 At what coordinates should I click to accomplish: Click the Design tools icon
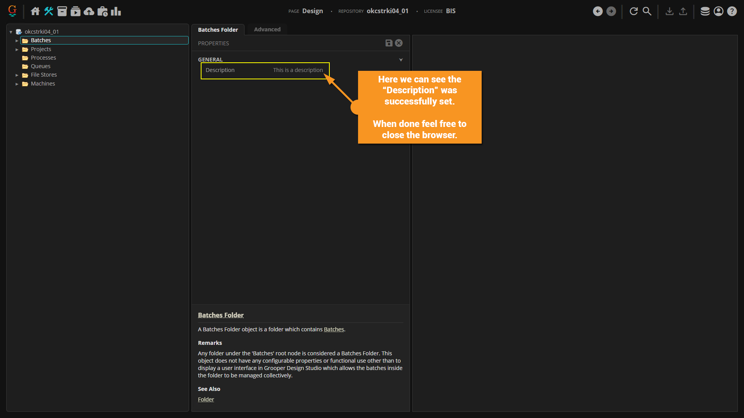[48, 11]
